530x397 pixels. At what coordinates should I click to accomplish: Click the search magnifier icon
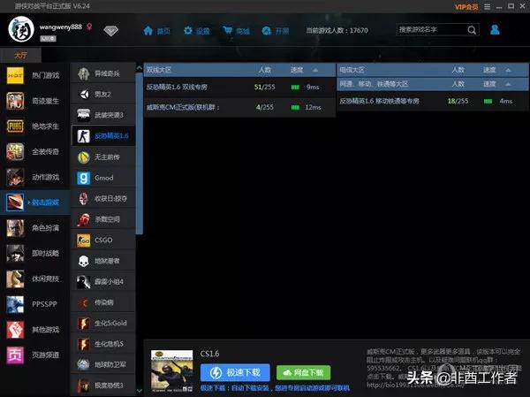(x=472, y=30)
